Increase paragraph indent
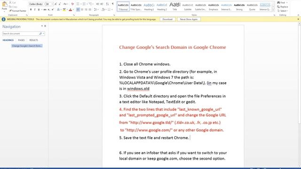Image resolution: width=301 pixels, height=169 pixels. click(102, 4)
